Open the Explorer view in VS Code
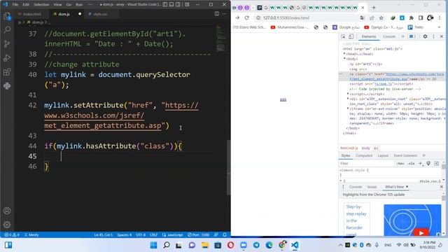Image resolution: width=448 pixels, height=252 pixels. (7, 16)
